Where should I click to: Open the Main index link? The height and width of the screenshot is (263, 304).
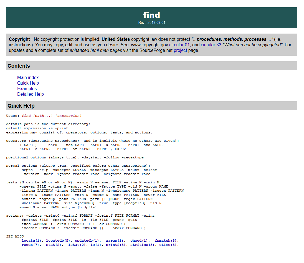pos(28,77)
